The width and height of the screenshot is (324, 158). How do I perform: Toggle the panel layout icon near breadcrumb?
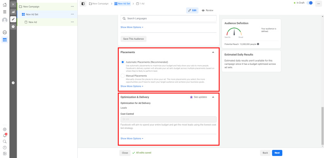click(x=83, y=4)
